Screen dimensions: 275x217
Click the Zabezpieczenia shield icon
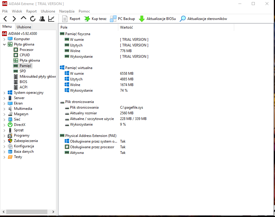(10, 141)
